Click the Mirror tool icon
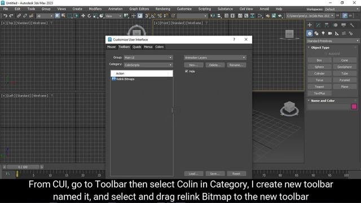The width and height of the screenshot is (361, 203). tap(213, 16)
